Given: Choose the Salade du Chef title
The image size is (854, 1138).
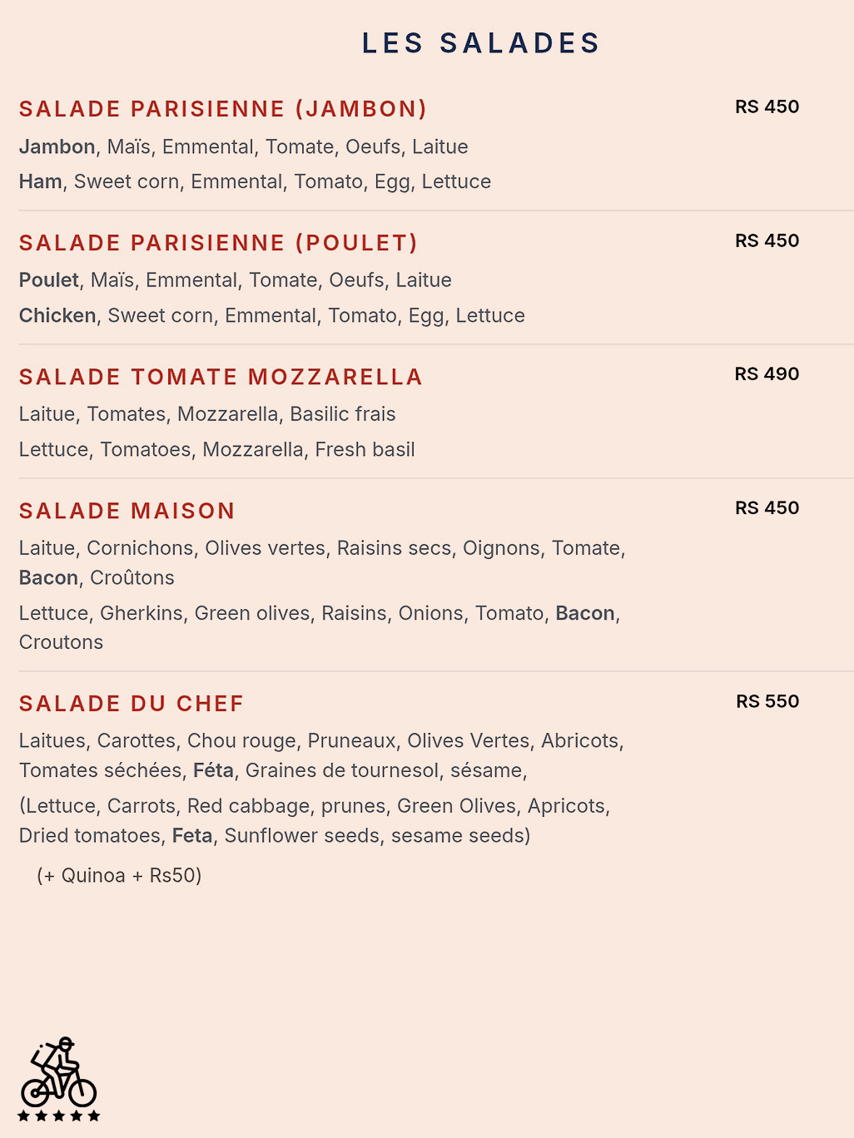Looking at the screenshot, I should pyautogui.click(x=132, y=704).
